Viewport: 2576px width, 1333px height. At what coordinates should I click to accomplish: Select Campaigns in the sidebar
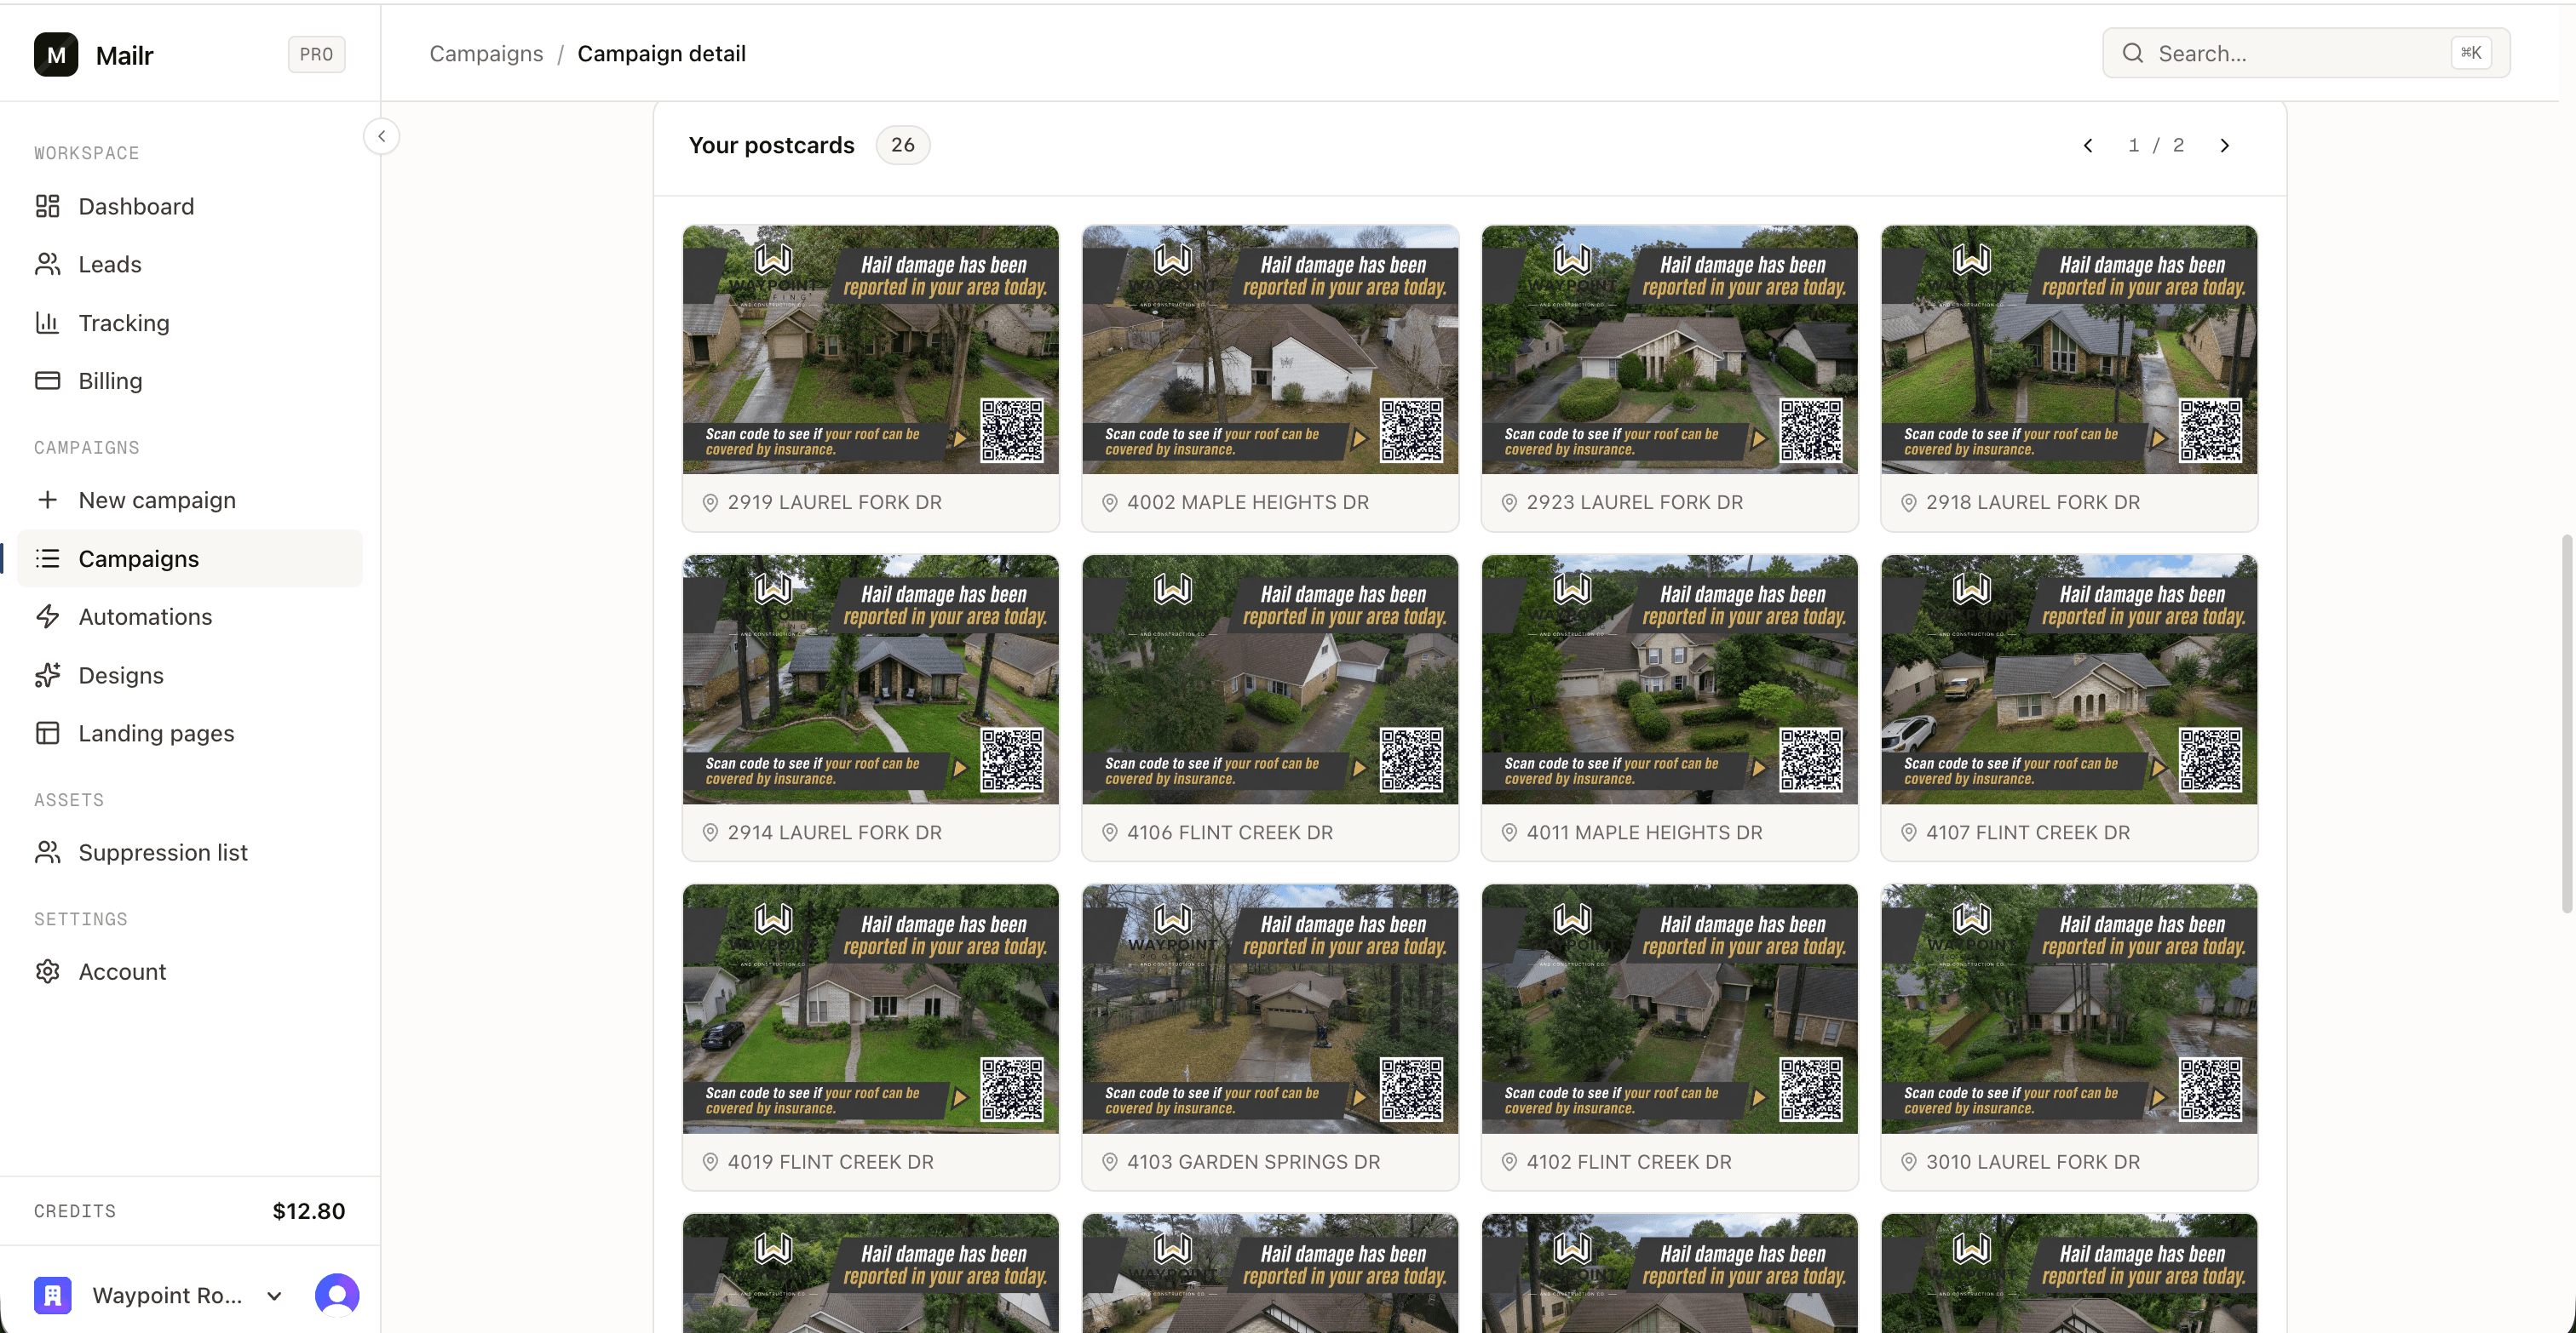pos(190,558)
